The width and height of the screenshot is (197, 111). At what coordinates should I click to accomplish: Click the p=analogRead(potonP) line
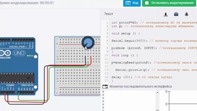tap(154, 63)
